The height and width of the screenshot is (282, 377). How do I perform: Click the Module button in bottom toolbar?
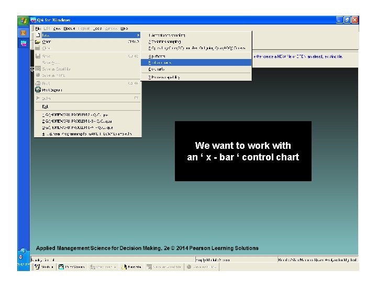coord(44,267)
